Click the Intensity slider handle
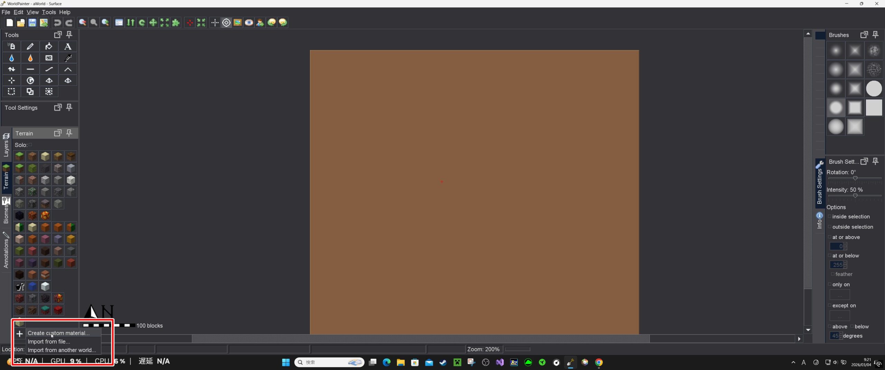885x370 pixels. pos(855,196)
